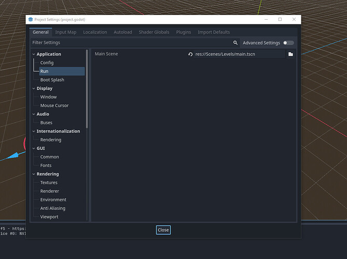
Task: Collapse the Application section
Action: point(34,54)
